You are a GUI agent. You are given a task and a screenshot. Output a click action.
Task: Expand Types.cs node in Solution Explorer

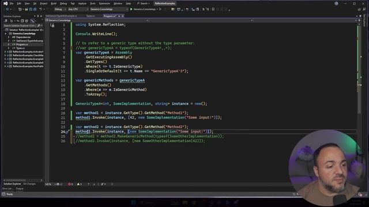[9, 48]
